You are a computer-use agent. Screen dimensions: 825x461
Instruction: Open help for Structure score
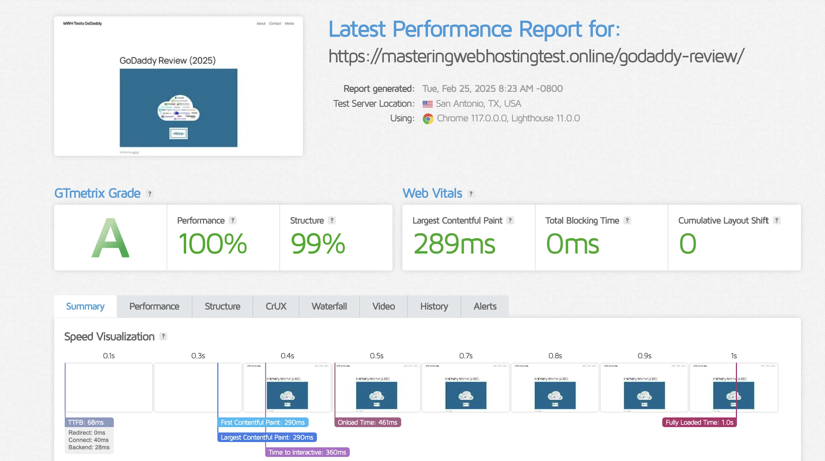(332, 220)
